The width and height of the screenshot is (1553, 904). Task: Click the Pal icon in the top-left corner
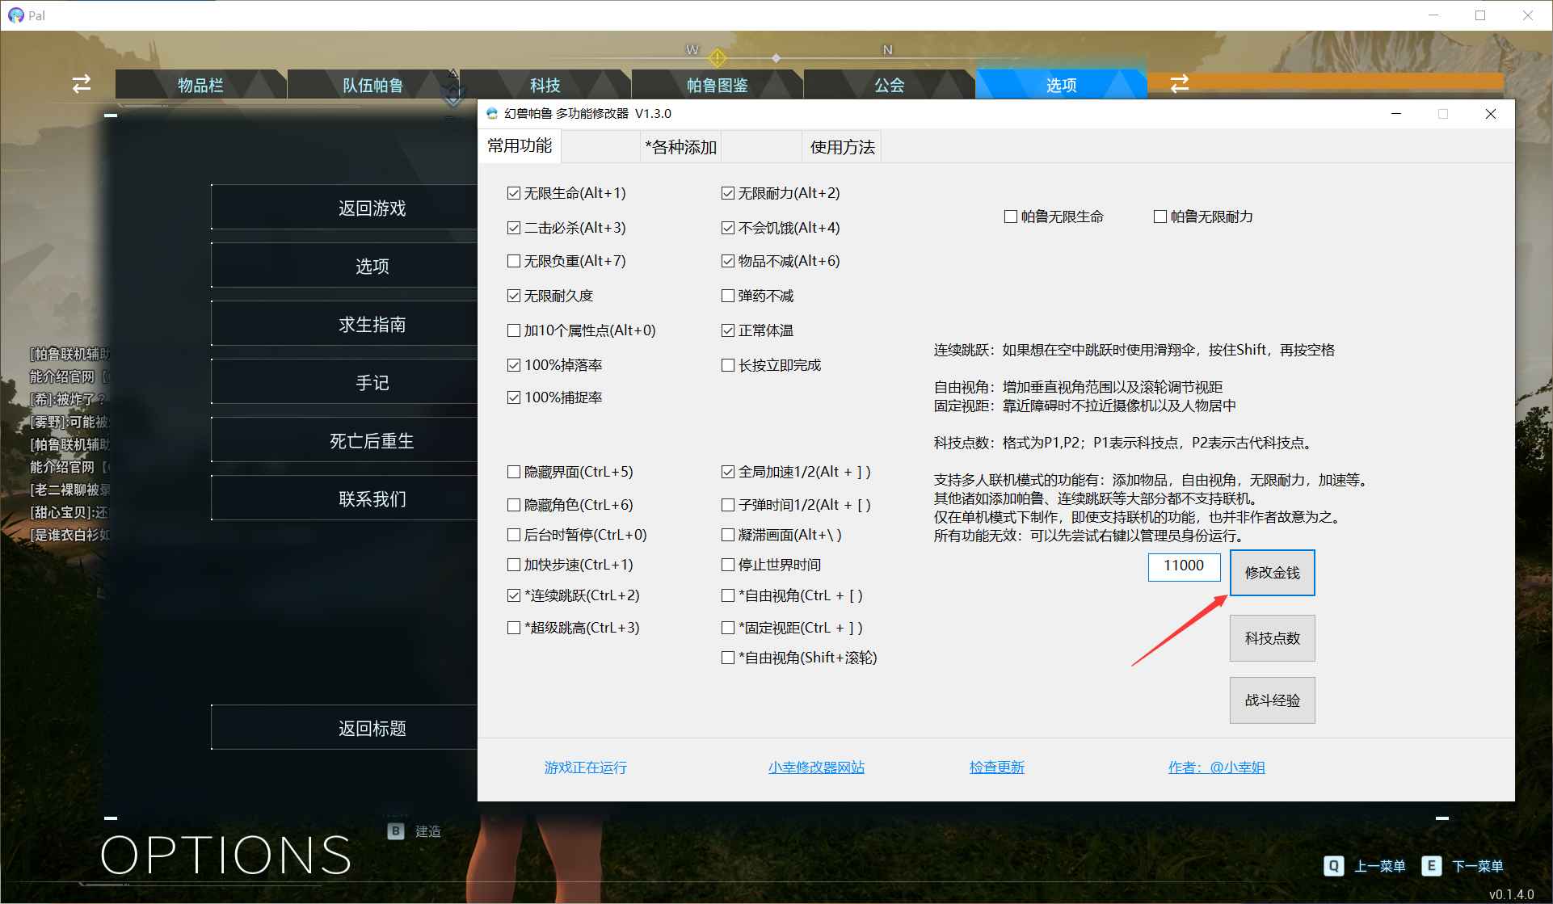16,14
